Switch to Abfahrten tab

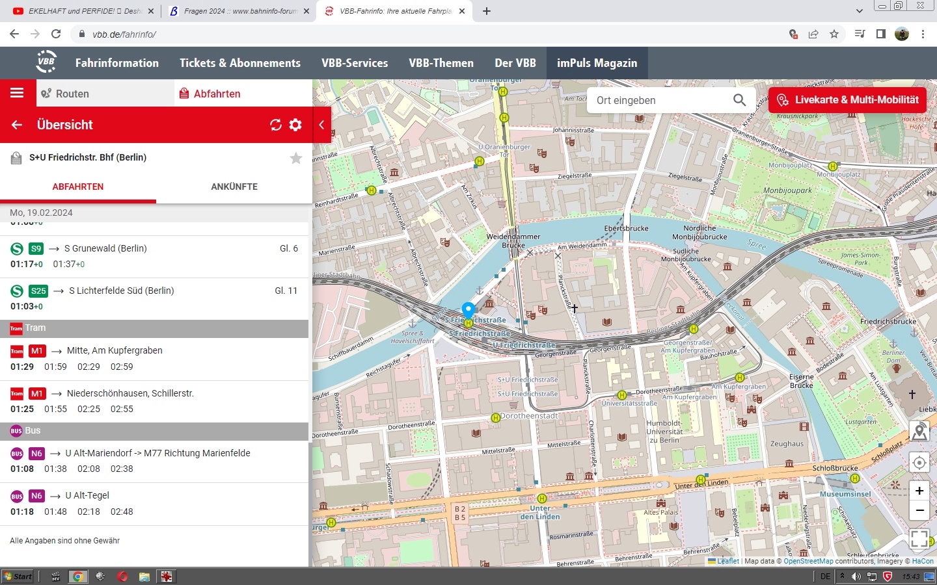(243, 94)
